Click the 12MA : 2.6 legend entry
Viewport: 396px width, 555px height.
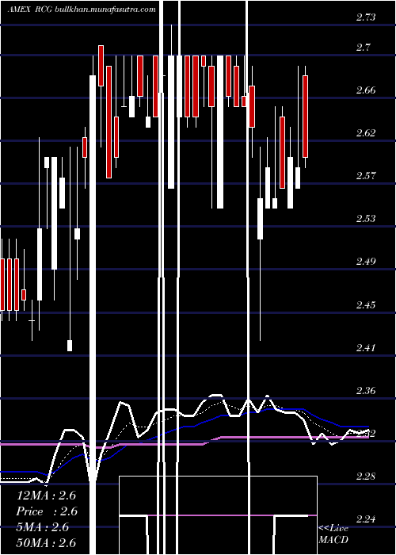click(46, 496)
